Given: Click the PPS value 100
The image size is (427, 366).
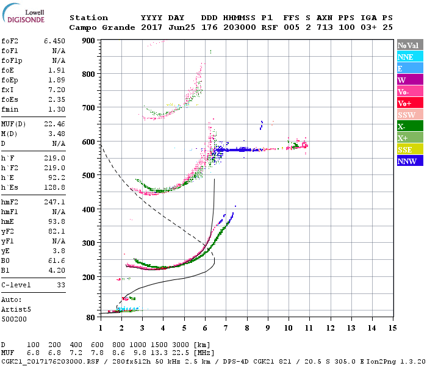Looking at the screenshot, I should [x=346, y=27].
